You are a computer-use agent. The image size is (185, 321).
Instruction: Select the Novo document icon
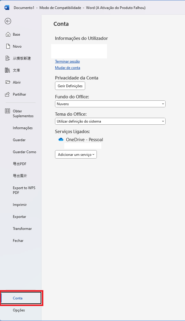coord(8,46)
